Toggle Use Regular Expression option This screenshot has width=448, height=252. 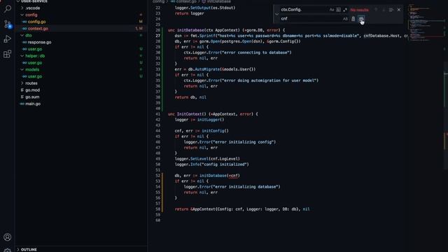(x=345, y=10)
